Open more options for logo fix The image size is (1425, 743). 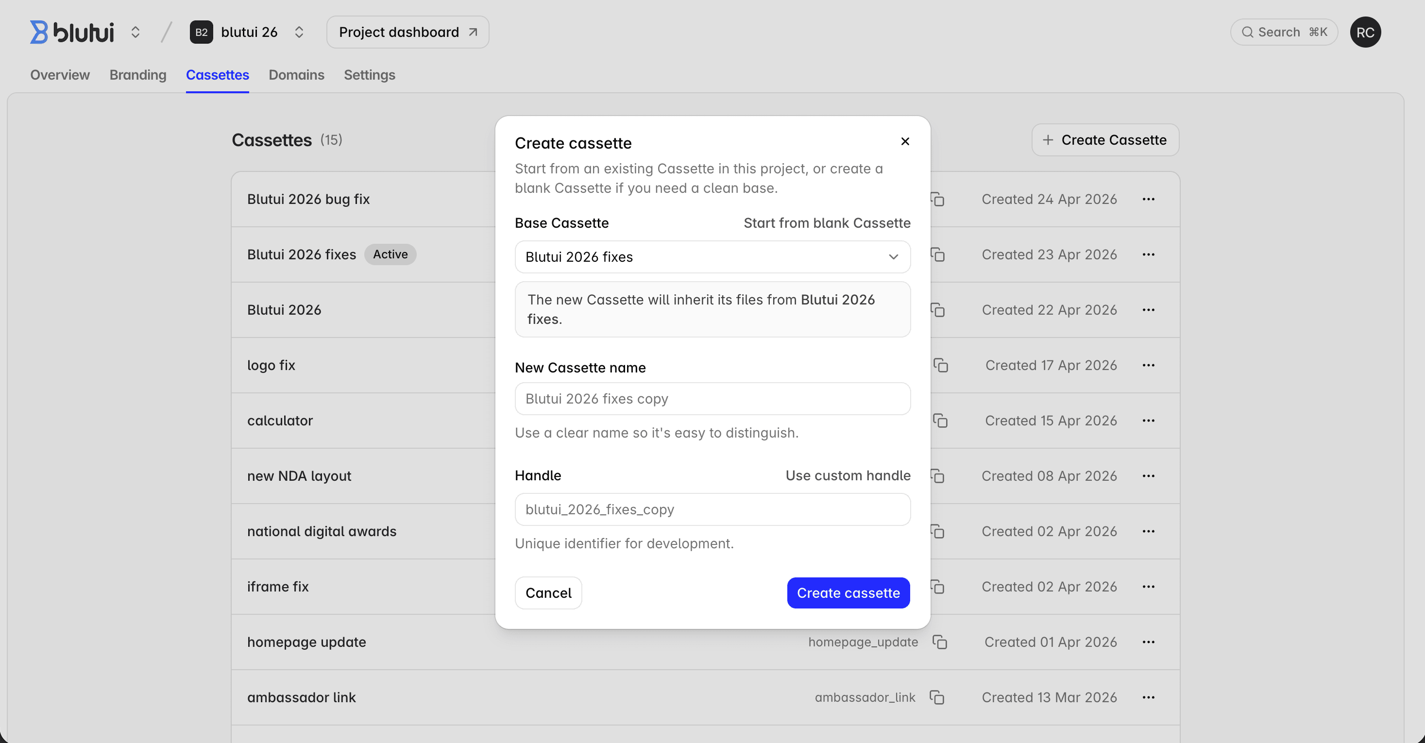tap(1149, 365)
